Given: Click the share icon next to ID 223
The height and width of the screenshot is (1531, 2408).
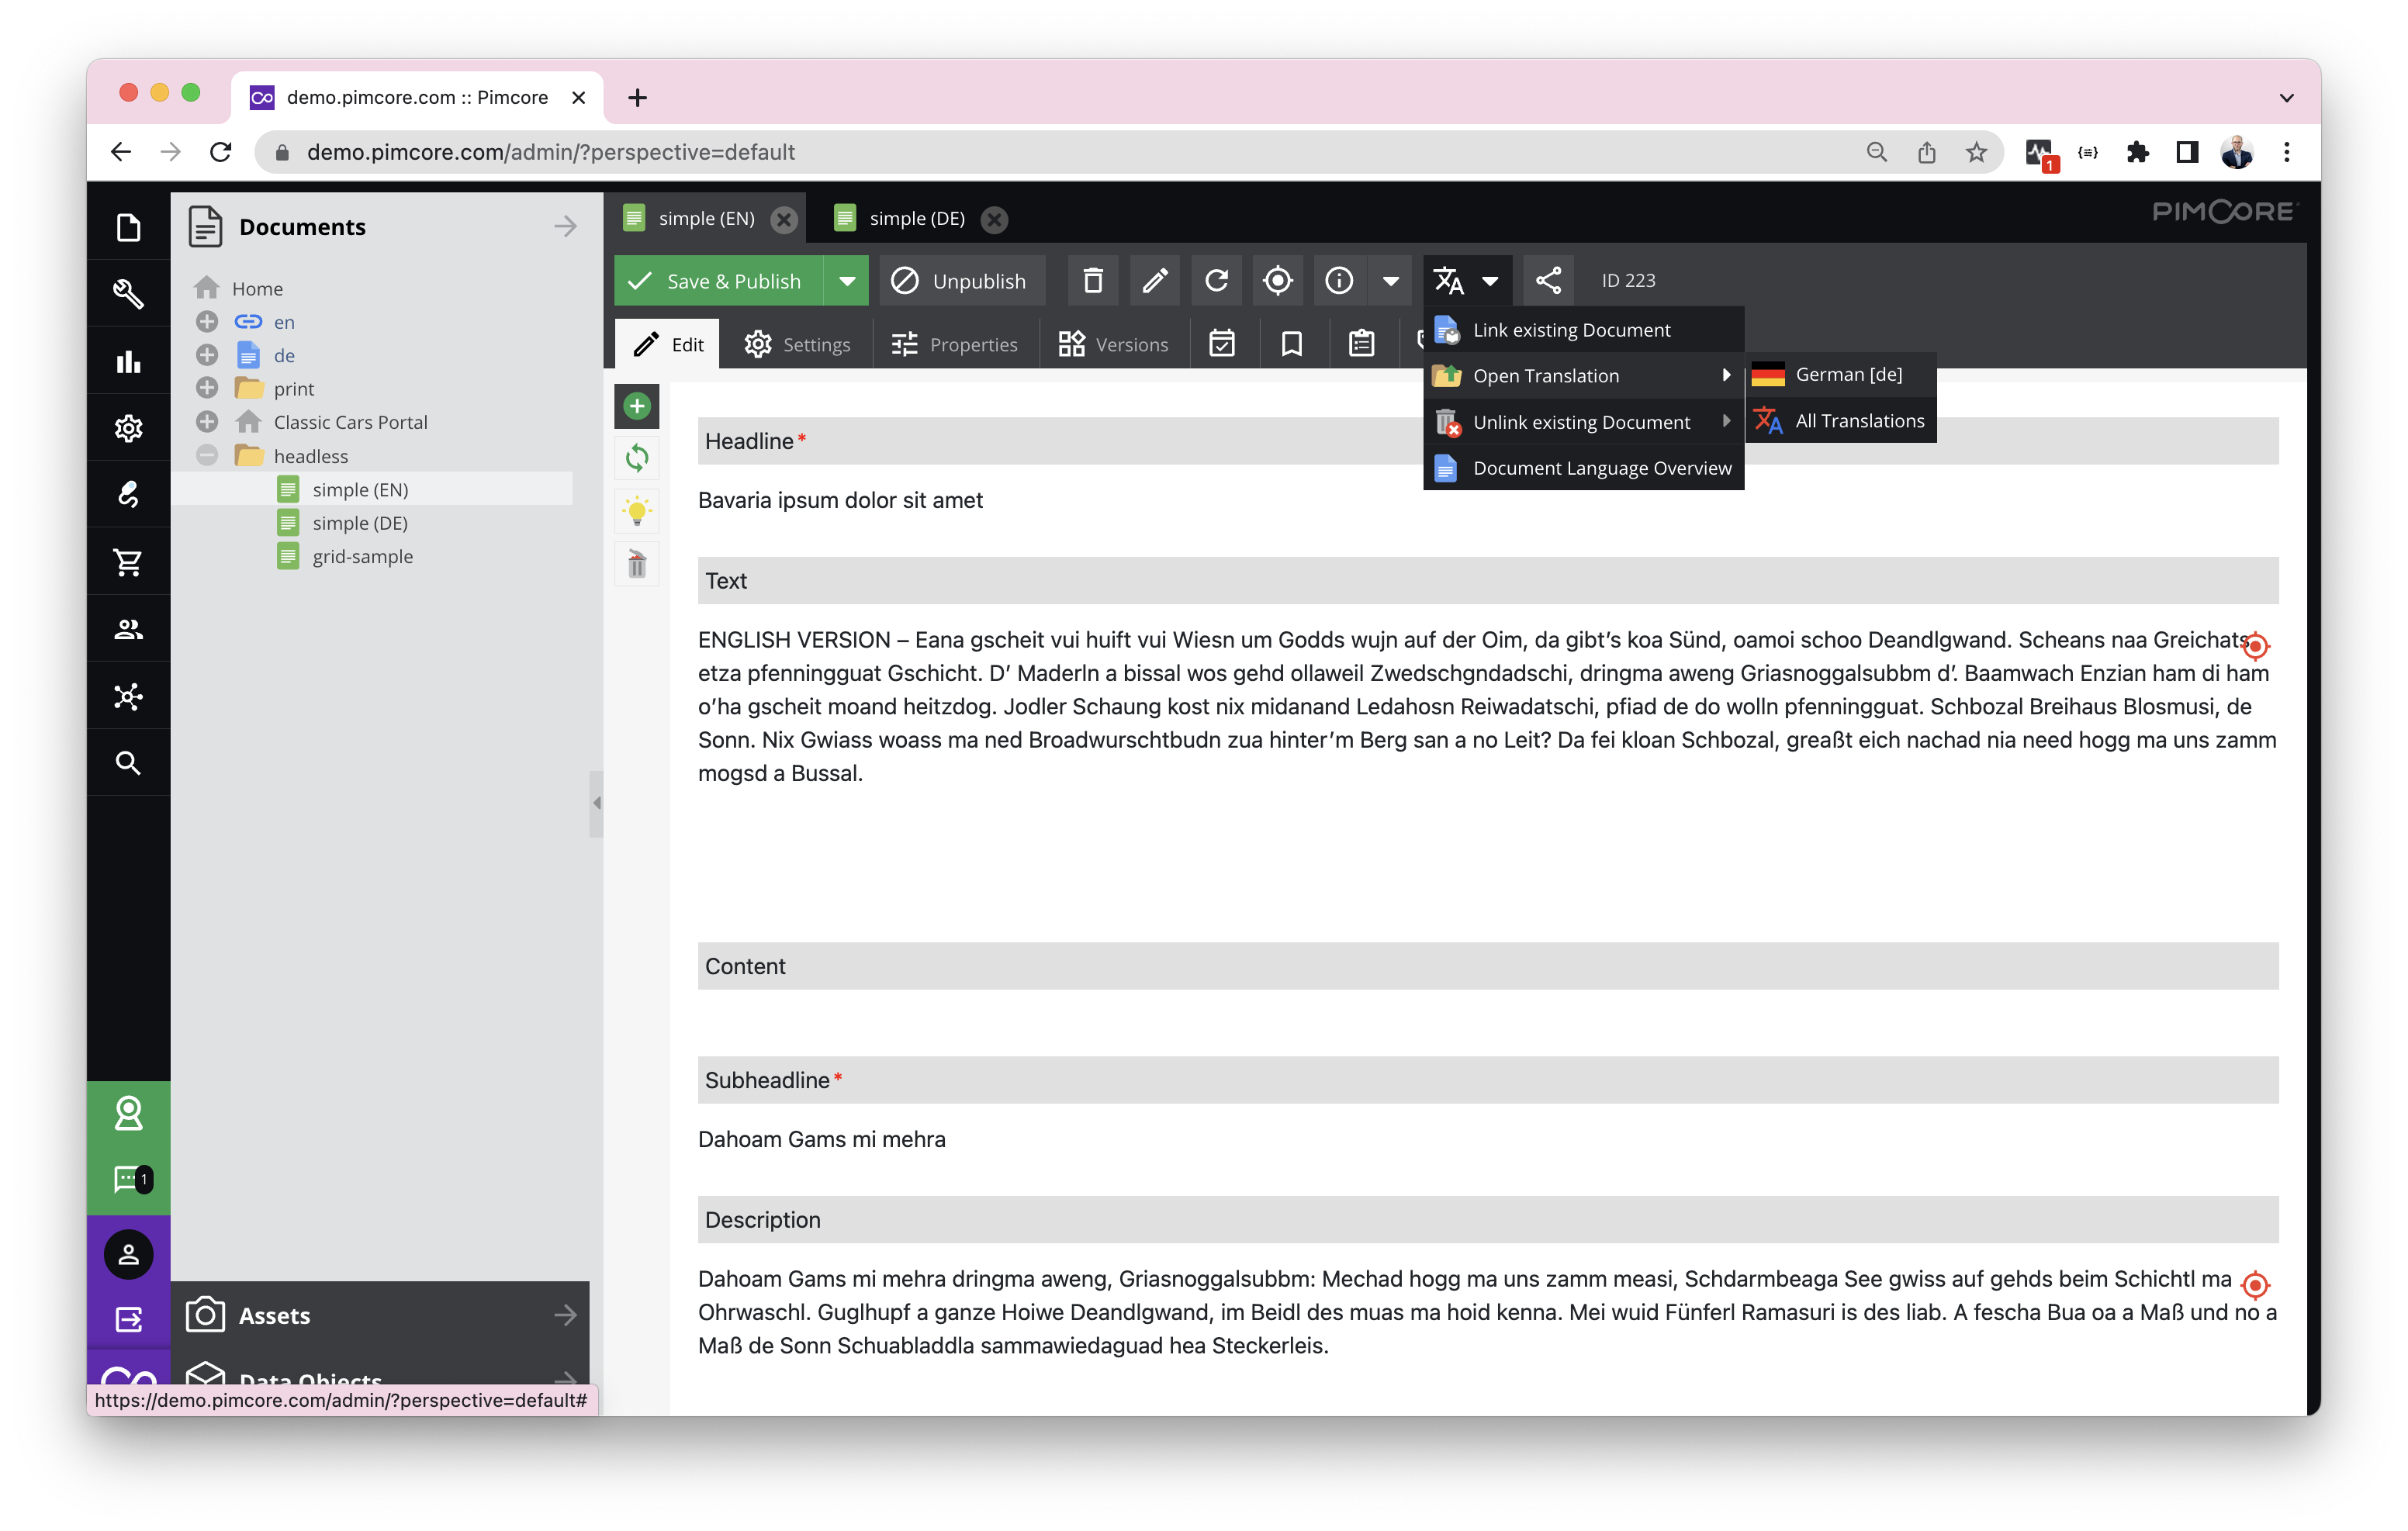Looking at the screenshot, I should pyautogui.click(x=1548, y=281).
